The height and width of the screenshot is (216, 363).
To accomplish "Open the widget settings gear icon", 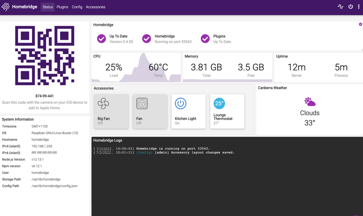I will pyautogui.click(x=360, y=25).
